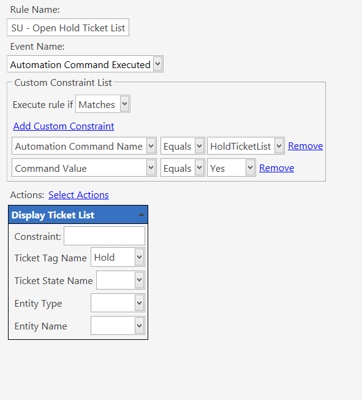Click the Add Custom Constraint link
This screenshot has height=400, width=362.
[x=64, y=126]
